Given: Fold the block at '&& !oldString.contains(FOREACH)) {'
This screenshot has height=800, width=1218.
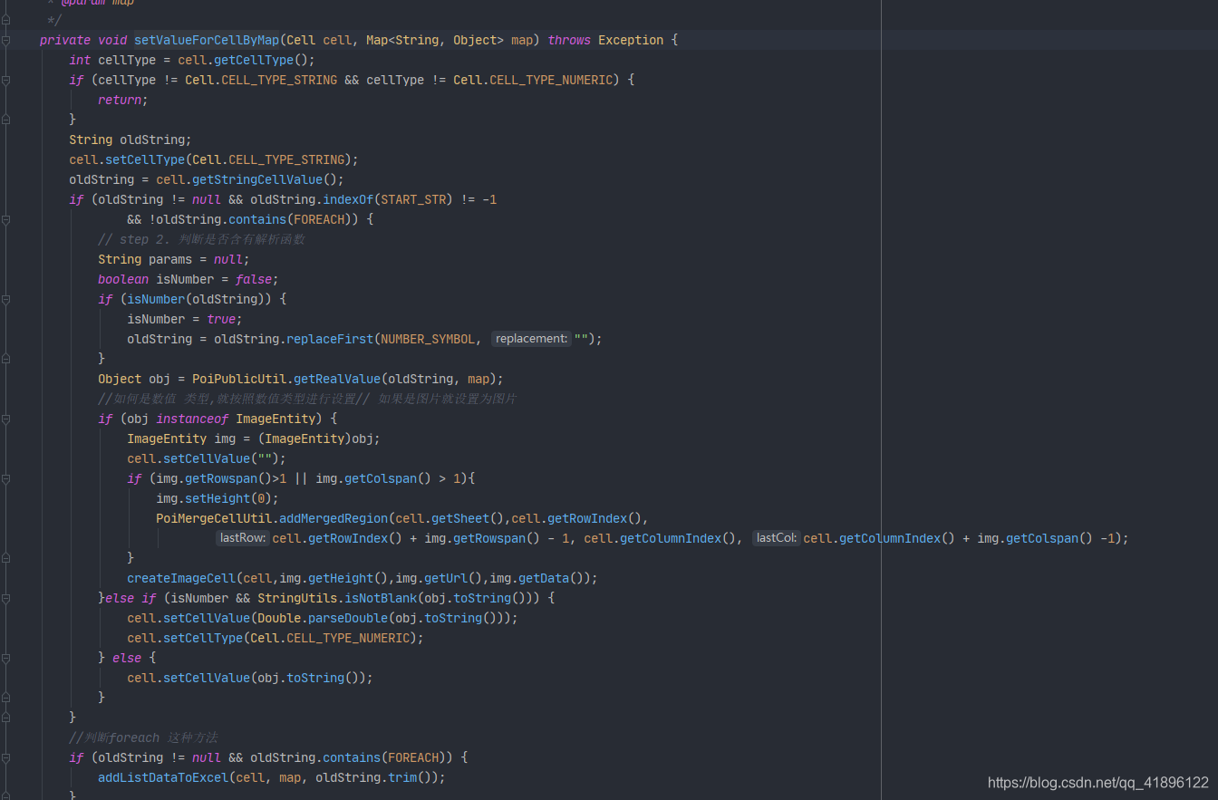Looking at the screenshot, I should pyautogui.click(x=5, y=220).
